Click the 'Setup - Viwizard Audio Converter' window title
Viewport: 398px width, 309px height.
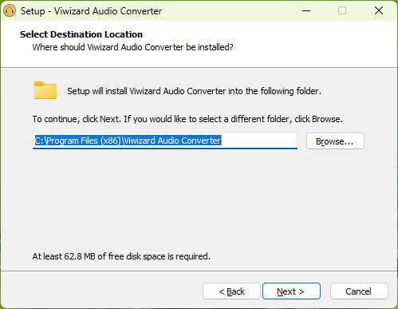click(91, 11)
